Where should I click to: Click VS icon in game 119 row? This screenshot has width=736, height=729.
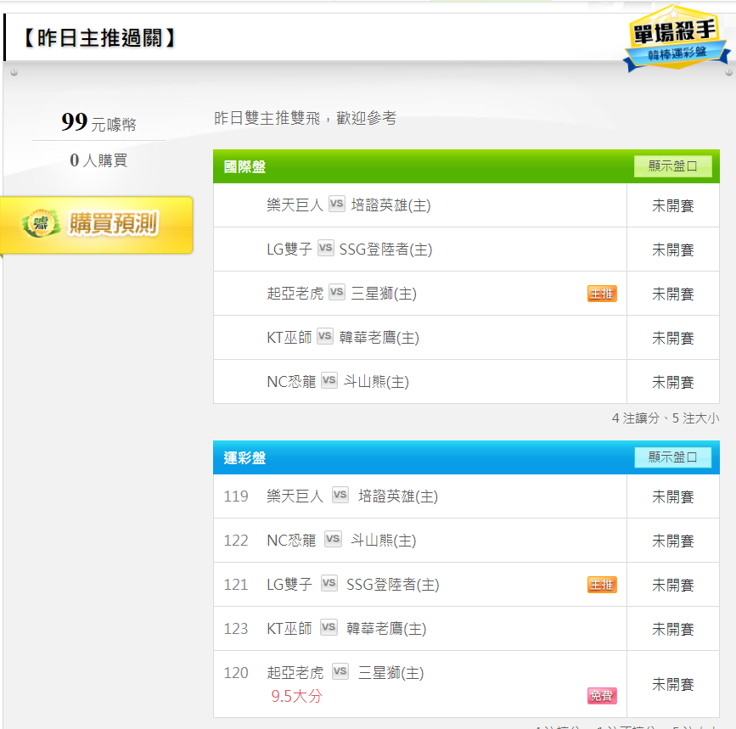point(340,495)
